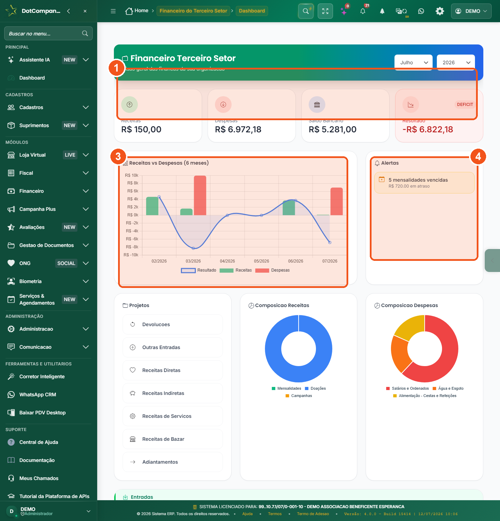Toggle fullscreen with the expand icon
Viewport: 500px width, 521px height.
coord(325,11)
